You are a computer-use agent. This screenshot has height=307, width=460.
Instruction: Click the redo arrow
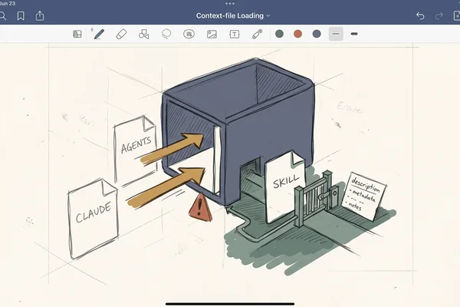click(439, 16)
